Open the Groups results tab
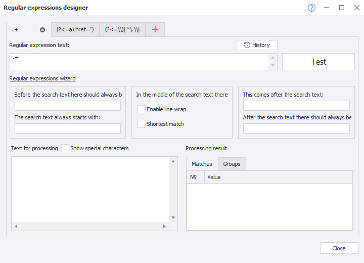Viewport: 364px width, 263px height. pos(232,164)
